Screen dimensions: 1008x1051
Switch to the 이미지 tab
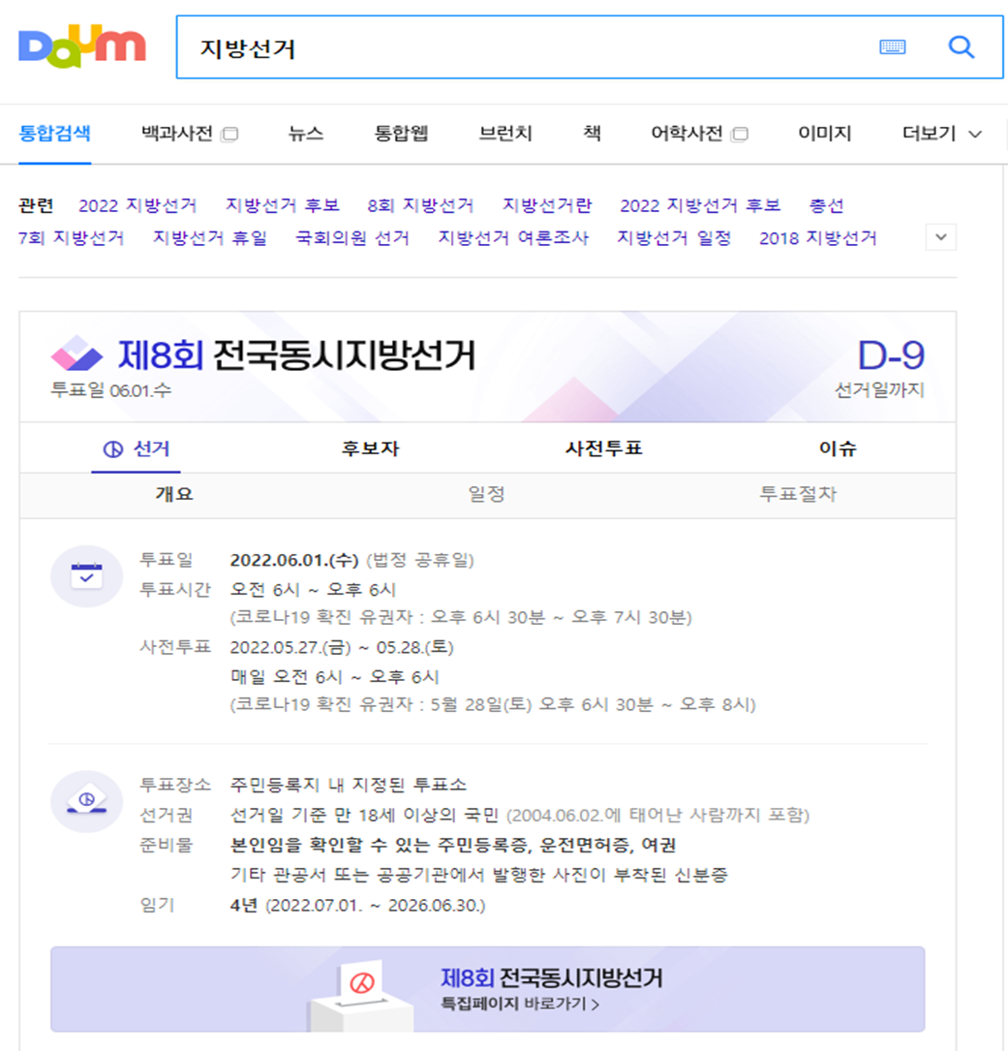tap(824, 134)
